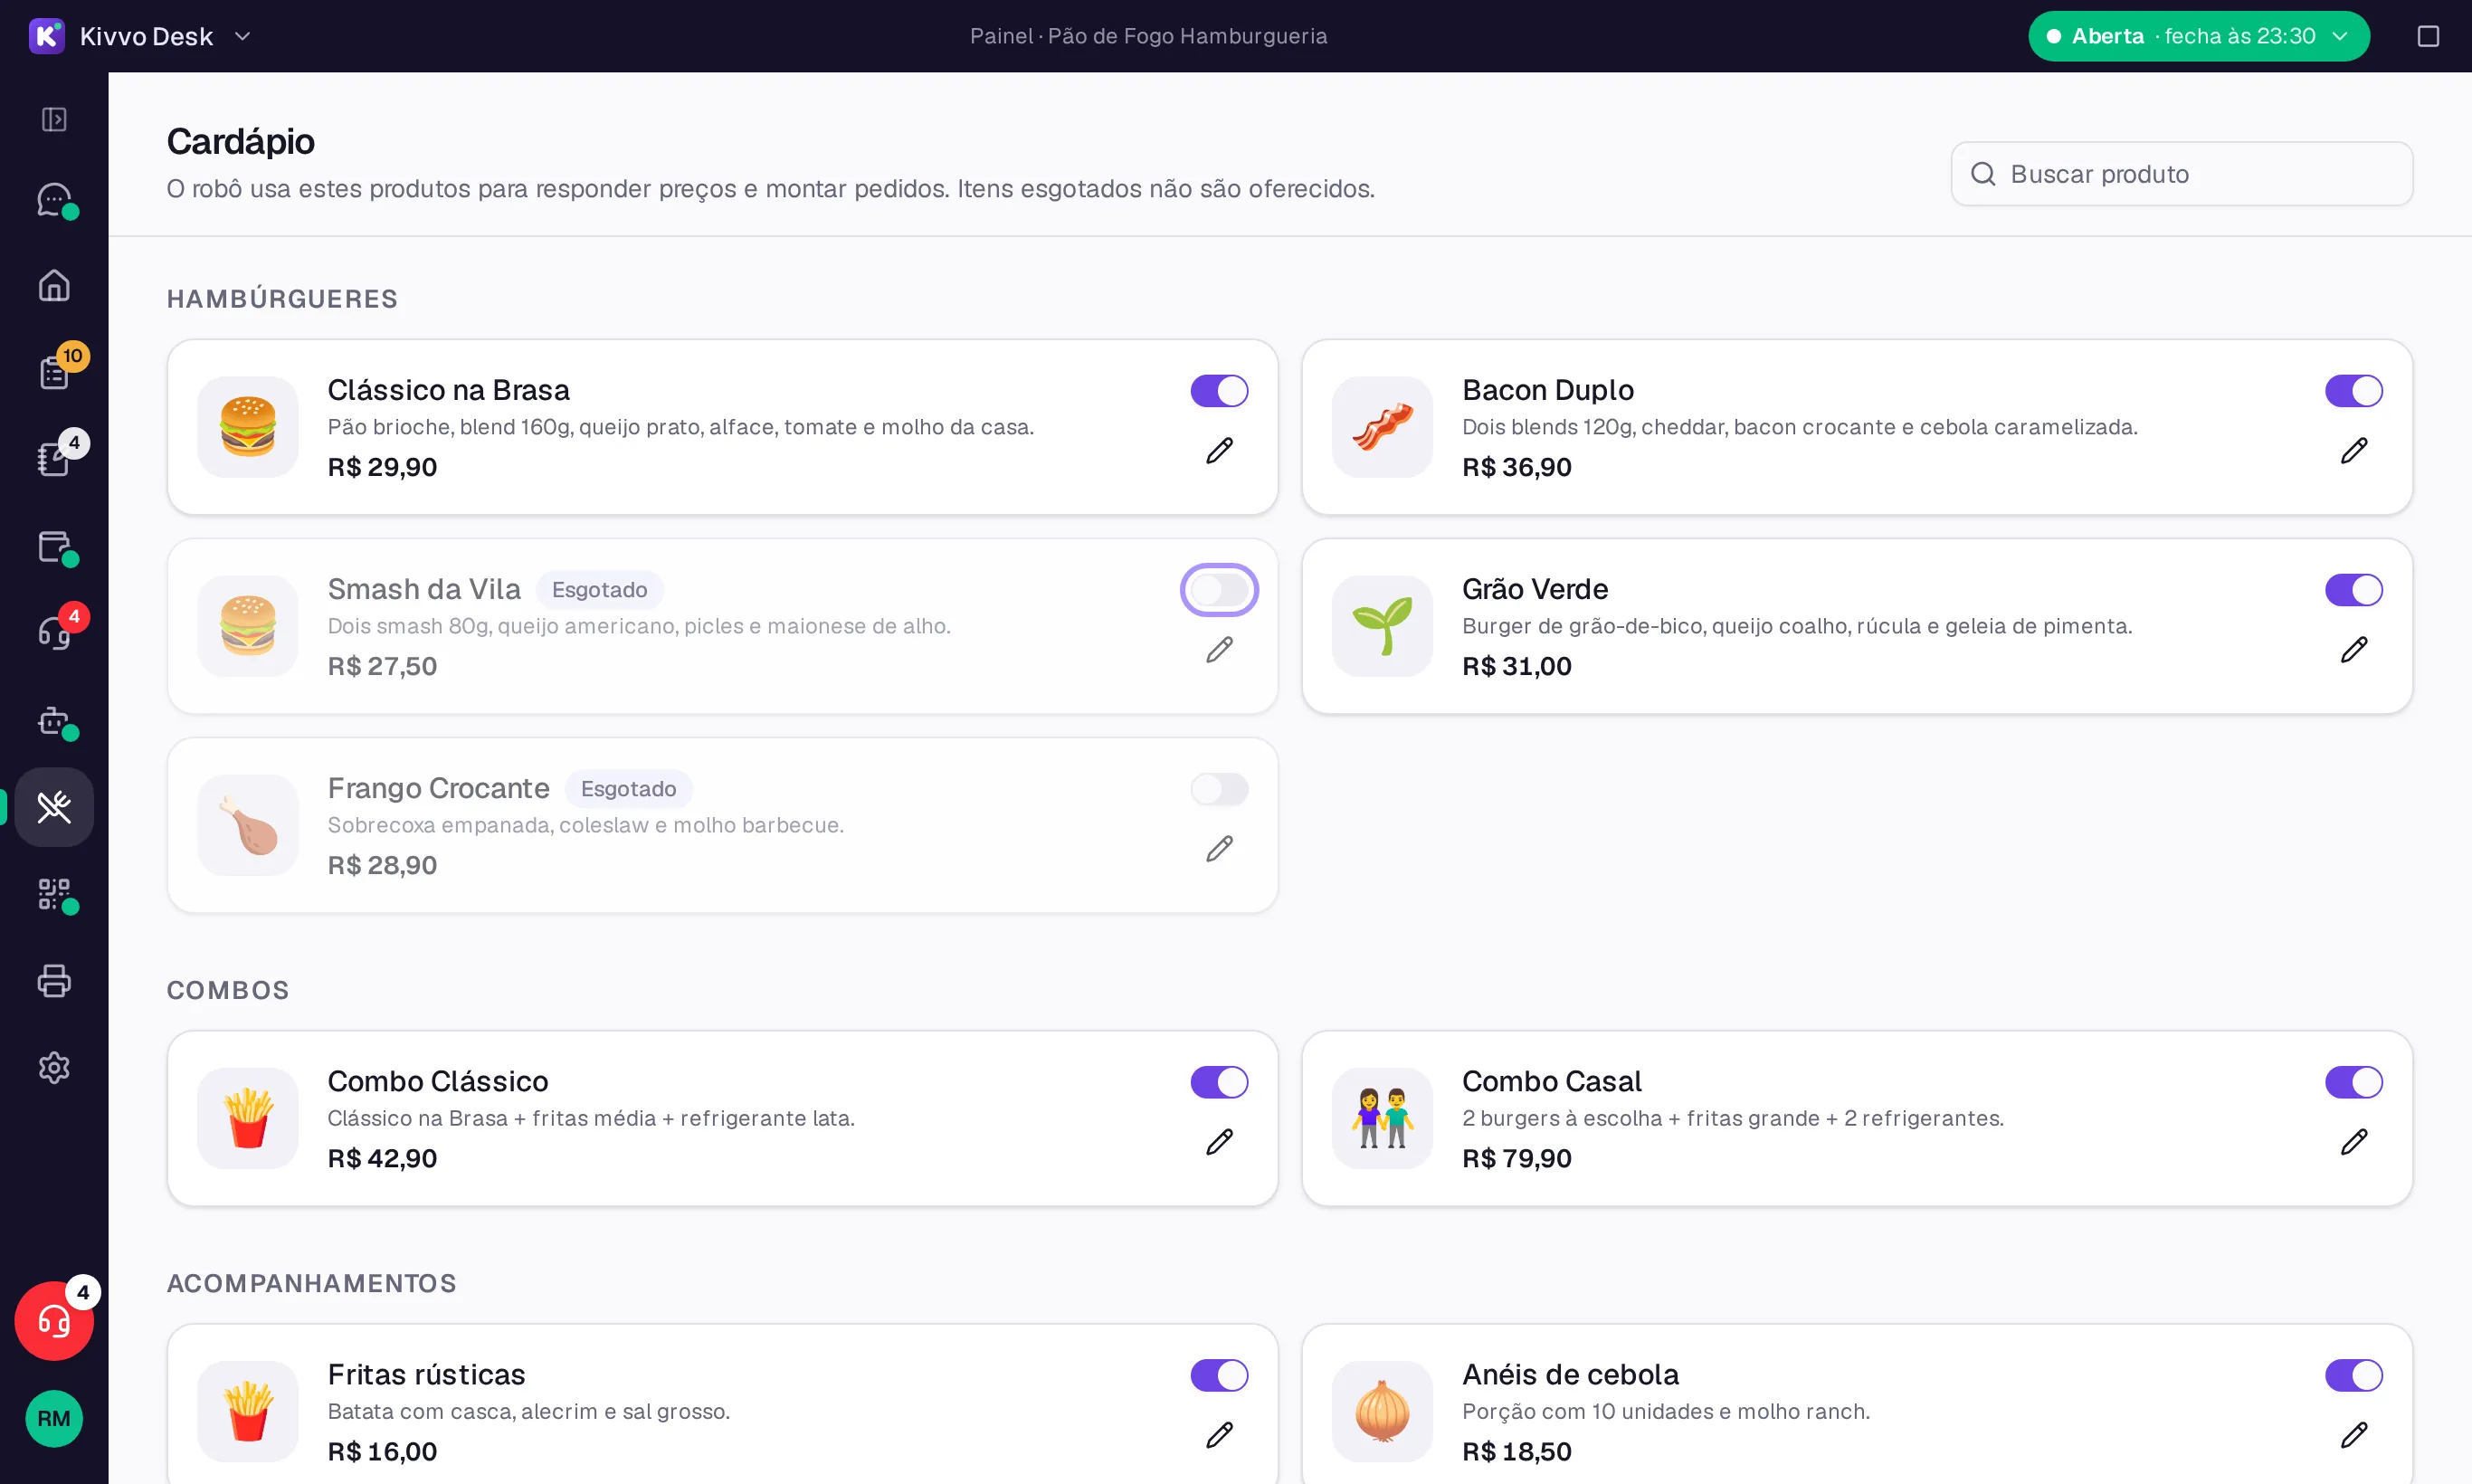The height and width of the screenshot is (1484, 2472).
Task: Turn on Frango Crocante availability
Action: point(1219,789)
